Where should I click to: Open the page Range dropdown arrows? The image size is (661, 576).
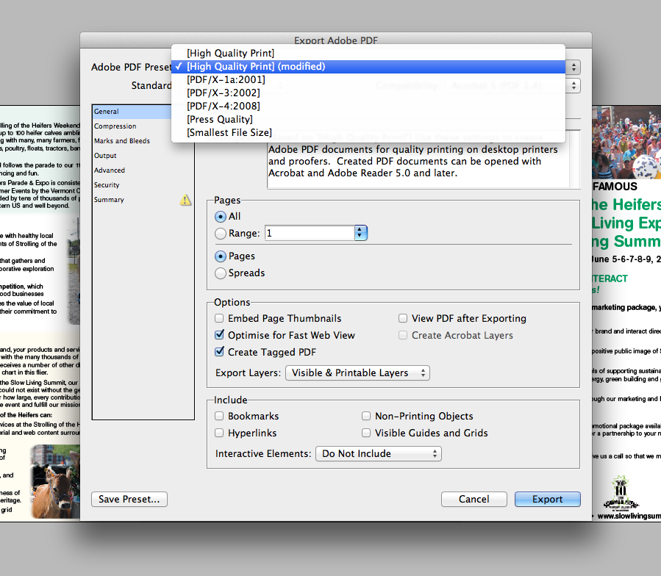(361, 233)
